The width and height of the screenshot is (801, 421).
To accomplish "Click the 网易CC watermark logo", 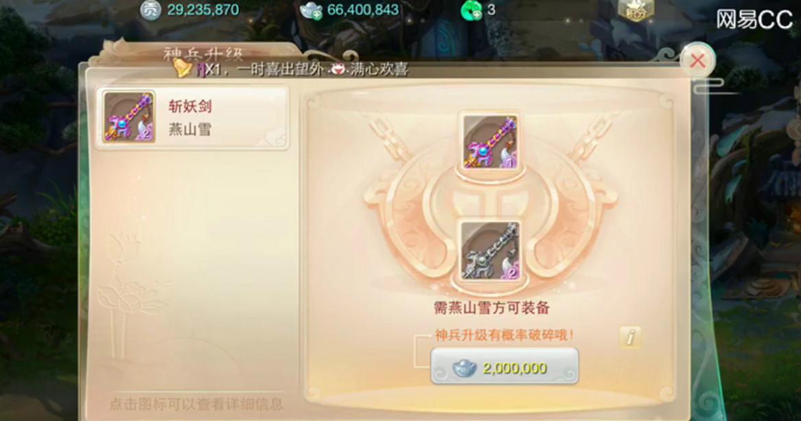I will pyautogui.click(x=754, y=20).
